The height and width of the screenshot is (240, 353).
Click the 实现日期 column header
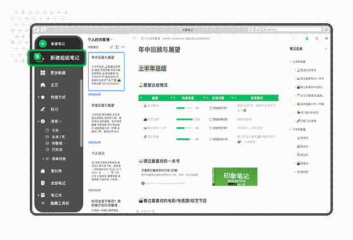218,98
